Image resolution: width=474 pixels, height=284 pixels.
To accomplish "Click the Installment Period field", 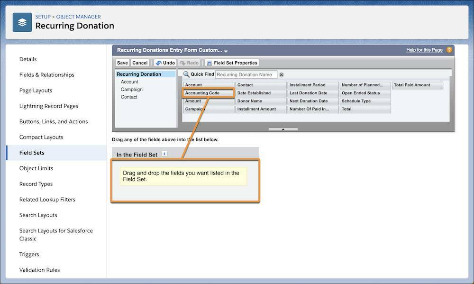I will pos(313,85).
